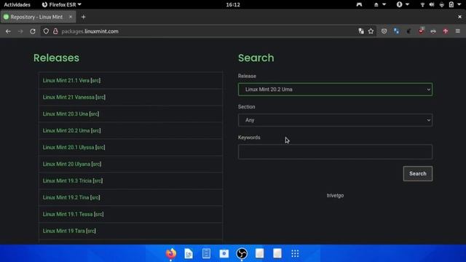
Task: Click inside the Keywords input field
Action: click(x=335, y=152)
